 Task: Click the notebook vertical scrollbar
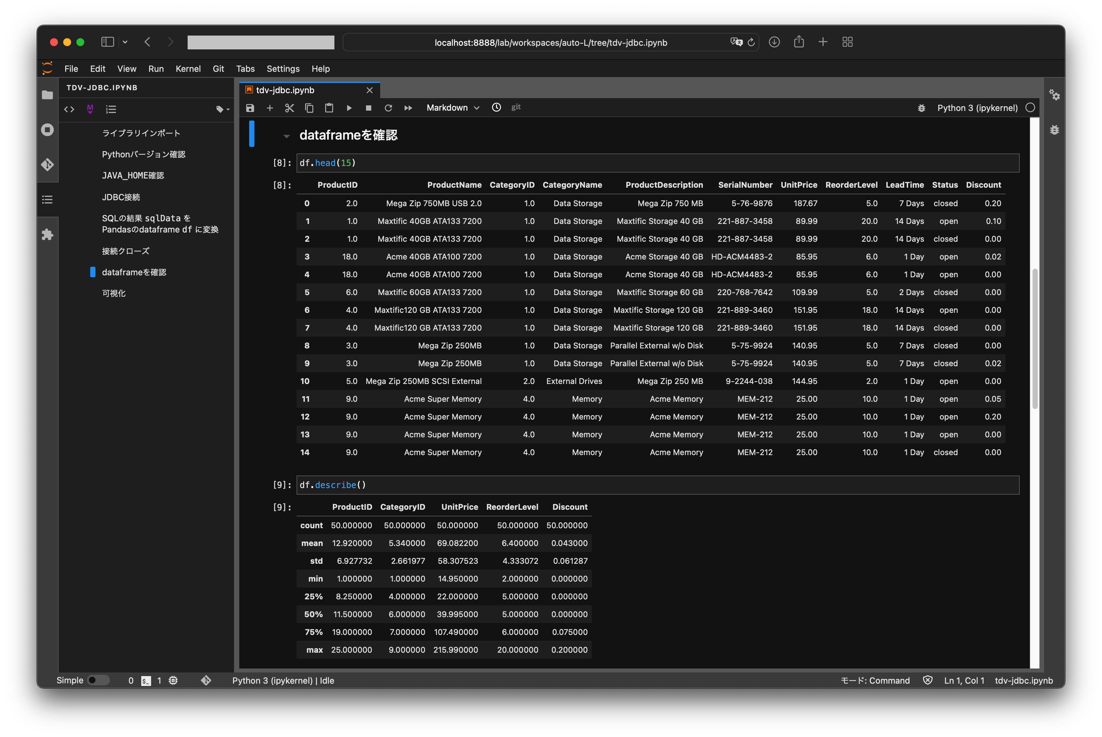click(x=1034, y=339)
